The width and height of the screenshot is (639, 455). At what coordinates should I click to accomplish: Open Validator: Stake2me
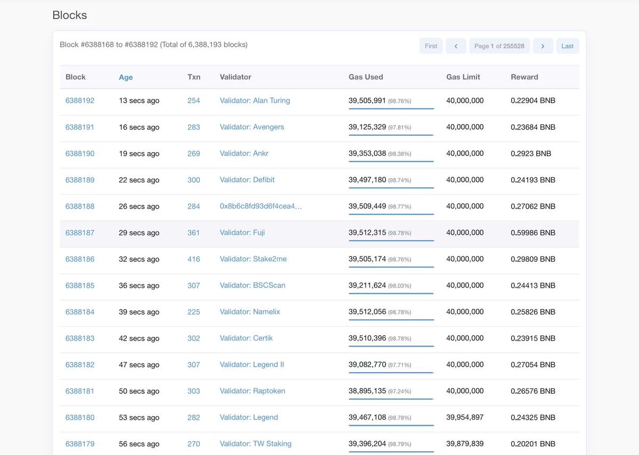pyautogui.click(x=253, y=259)
